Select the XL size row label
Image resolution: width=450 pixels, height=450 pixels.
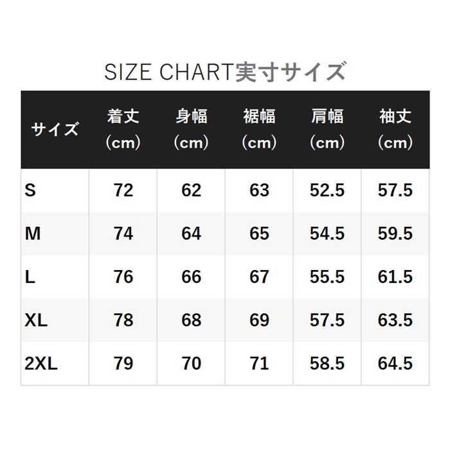[x=37, y=320]
